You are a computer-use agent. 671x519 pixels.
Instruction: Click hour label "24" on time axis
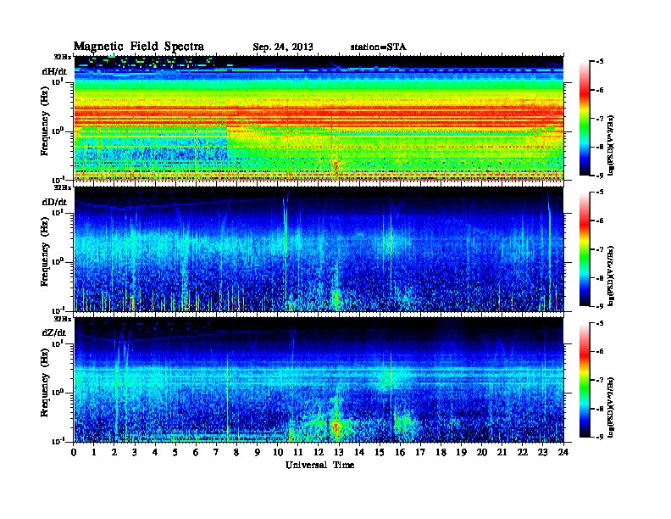(563, 452)
